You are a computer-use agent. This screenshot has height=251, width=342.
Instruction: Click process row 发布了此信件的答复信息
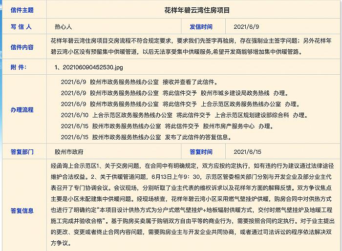pos(146,137)
